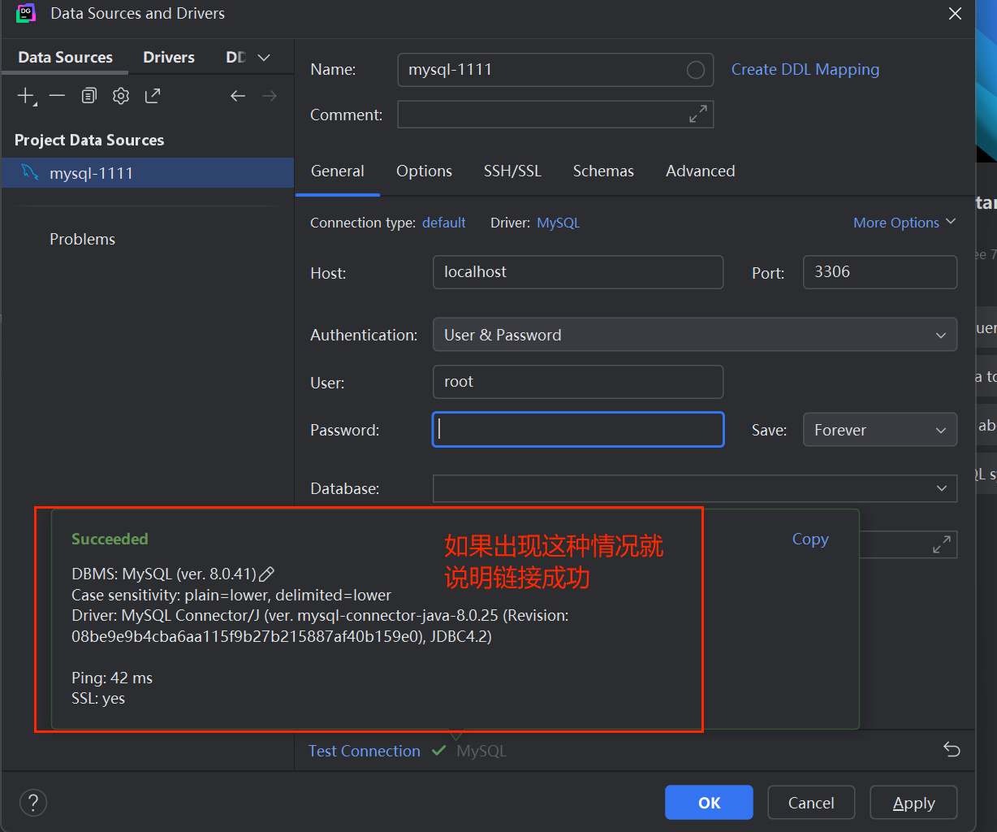Click the Ping: 42 ms text
Viewport: 997px width, 832px height.
(112, 678)
